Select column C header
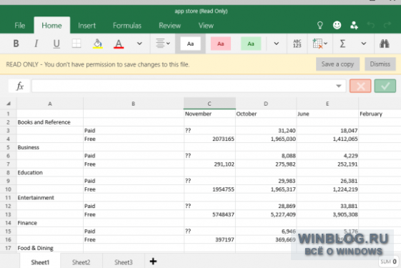Viewport: 401px width, 268px height. [209, 104]
